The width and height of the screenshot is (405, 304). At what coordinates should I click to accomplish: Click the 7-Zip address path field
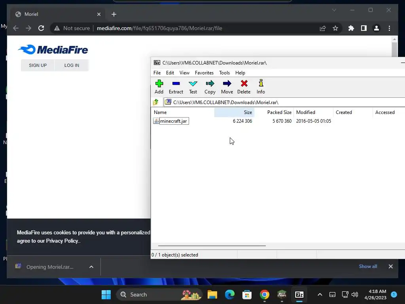[x=284, y=102]
